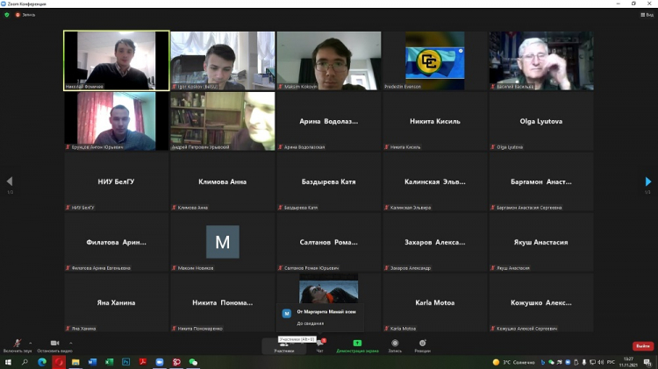Toggle microphone with Включить звук

point(17,344)
